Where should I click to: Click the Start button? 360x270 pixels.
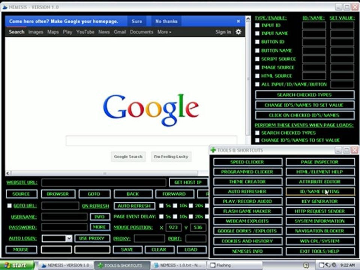(17, 265)
